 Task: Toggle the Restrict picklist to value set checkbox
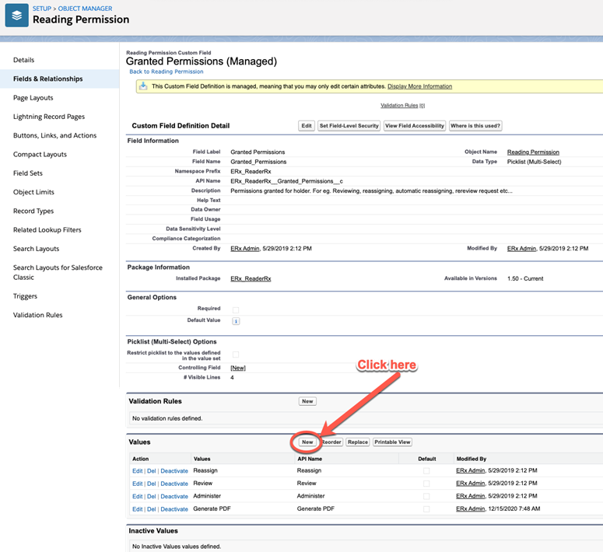pyautogui.click(x=236, y=355)
